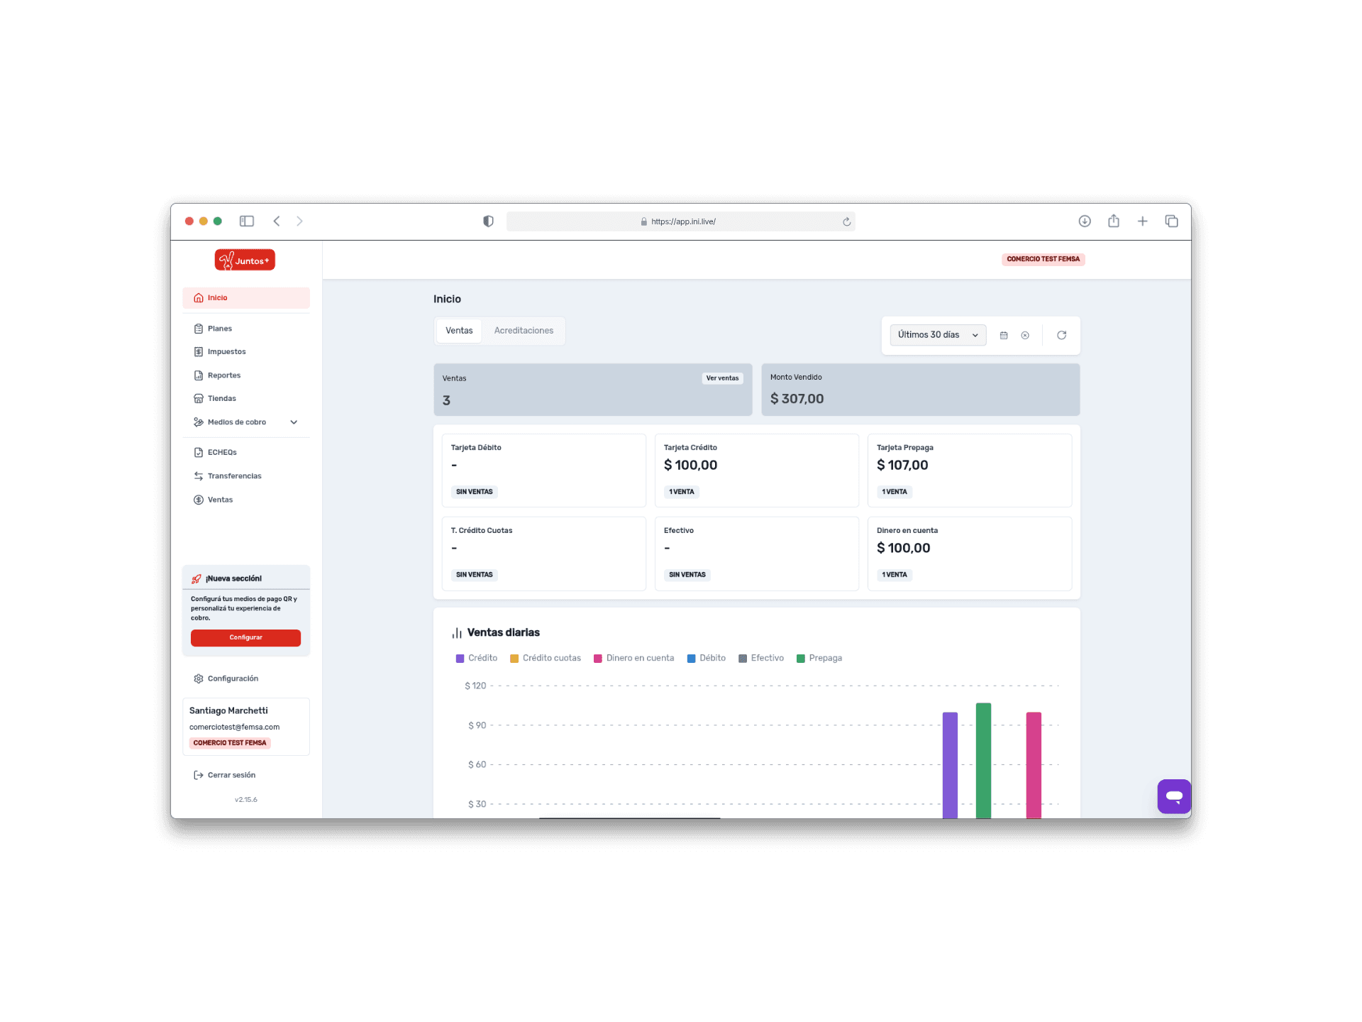Image resolution: width=1362 pixels, height=1022 pixels.
Task: Click the Ver ventas button
Action: click(722, 378)
